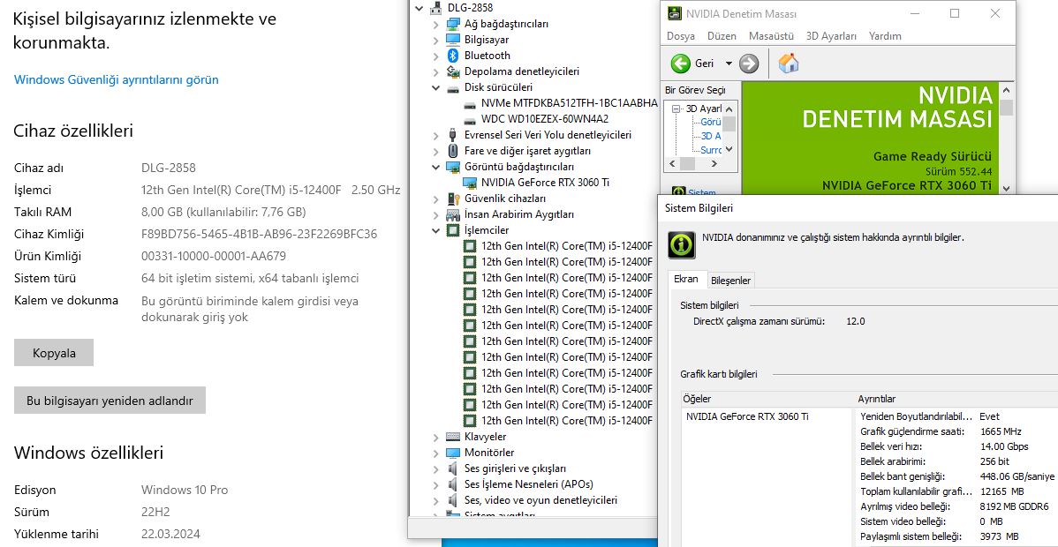Click Bu bilgisayarı yeniden adlandır button
1058x547 pixels.
110,401
